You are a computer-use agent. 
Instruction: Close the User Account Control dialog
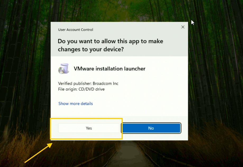tap(183, 27)
